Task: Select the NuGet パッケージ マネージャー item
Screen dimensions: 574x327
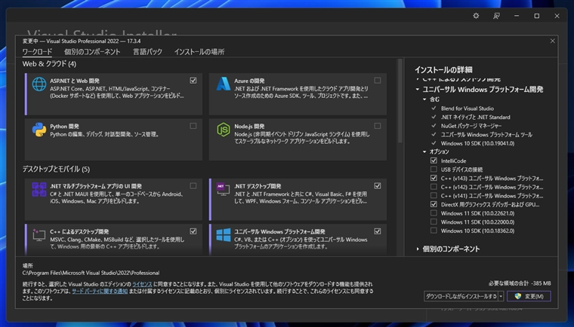Action: (471, 126)
